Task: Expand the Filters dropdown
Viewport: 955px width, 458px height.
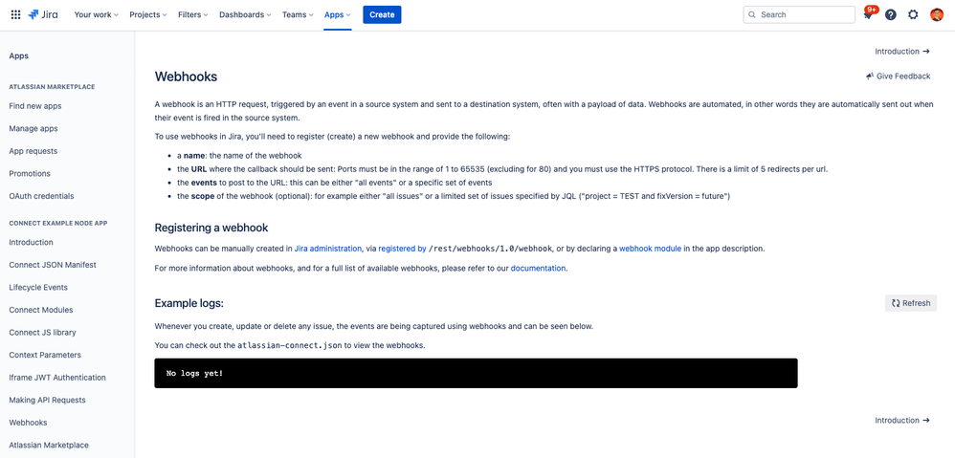Action: click(x=193, y=14)
